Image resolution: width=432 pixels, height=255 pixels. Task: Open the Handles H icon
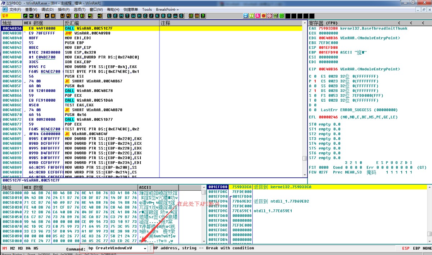tap(139, 16)
